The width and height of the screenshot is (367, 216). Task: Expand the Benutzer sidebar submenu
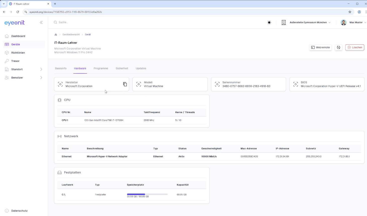[41, 78]
